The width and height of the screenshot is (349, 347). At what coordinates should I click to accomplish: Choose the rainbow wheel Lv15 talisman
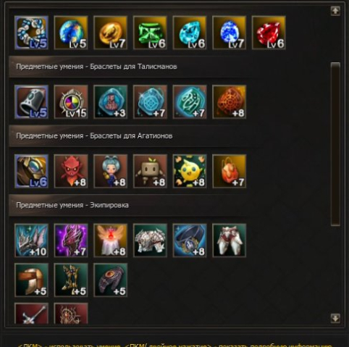(x=71, y=101)
